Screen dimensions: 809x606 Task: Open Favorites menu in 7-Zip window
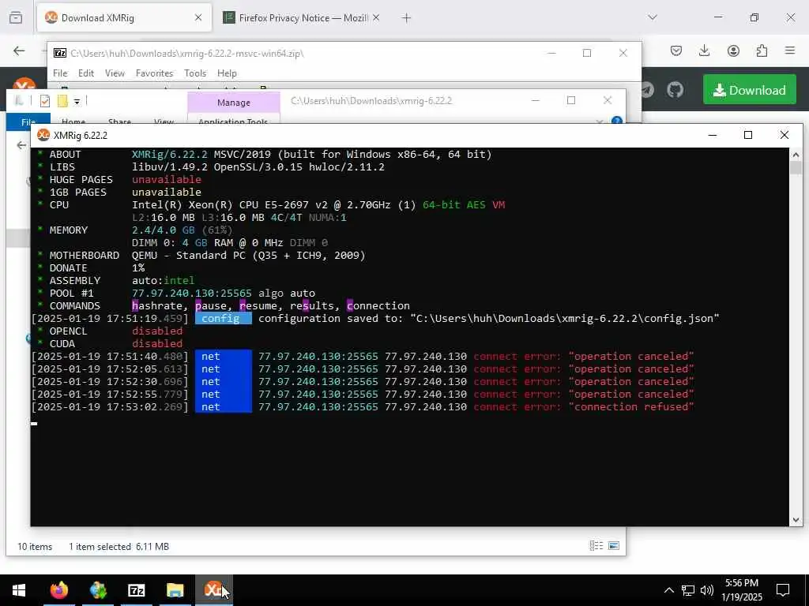[x=154, y=73]
